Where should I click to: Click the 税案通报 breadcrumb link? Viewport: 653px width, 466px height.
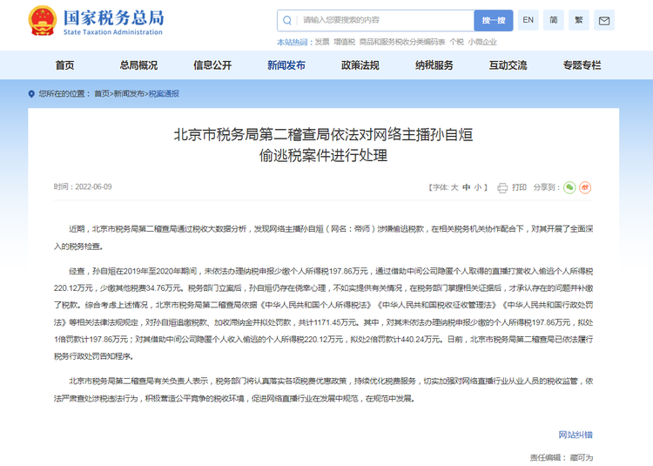pyautogui.click(x=164, y=93)
